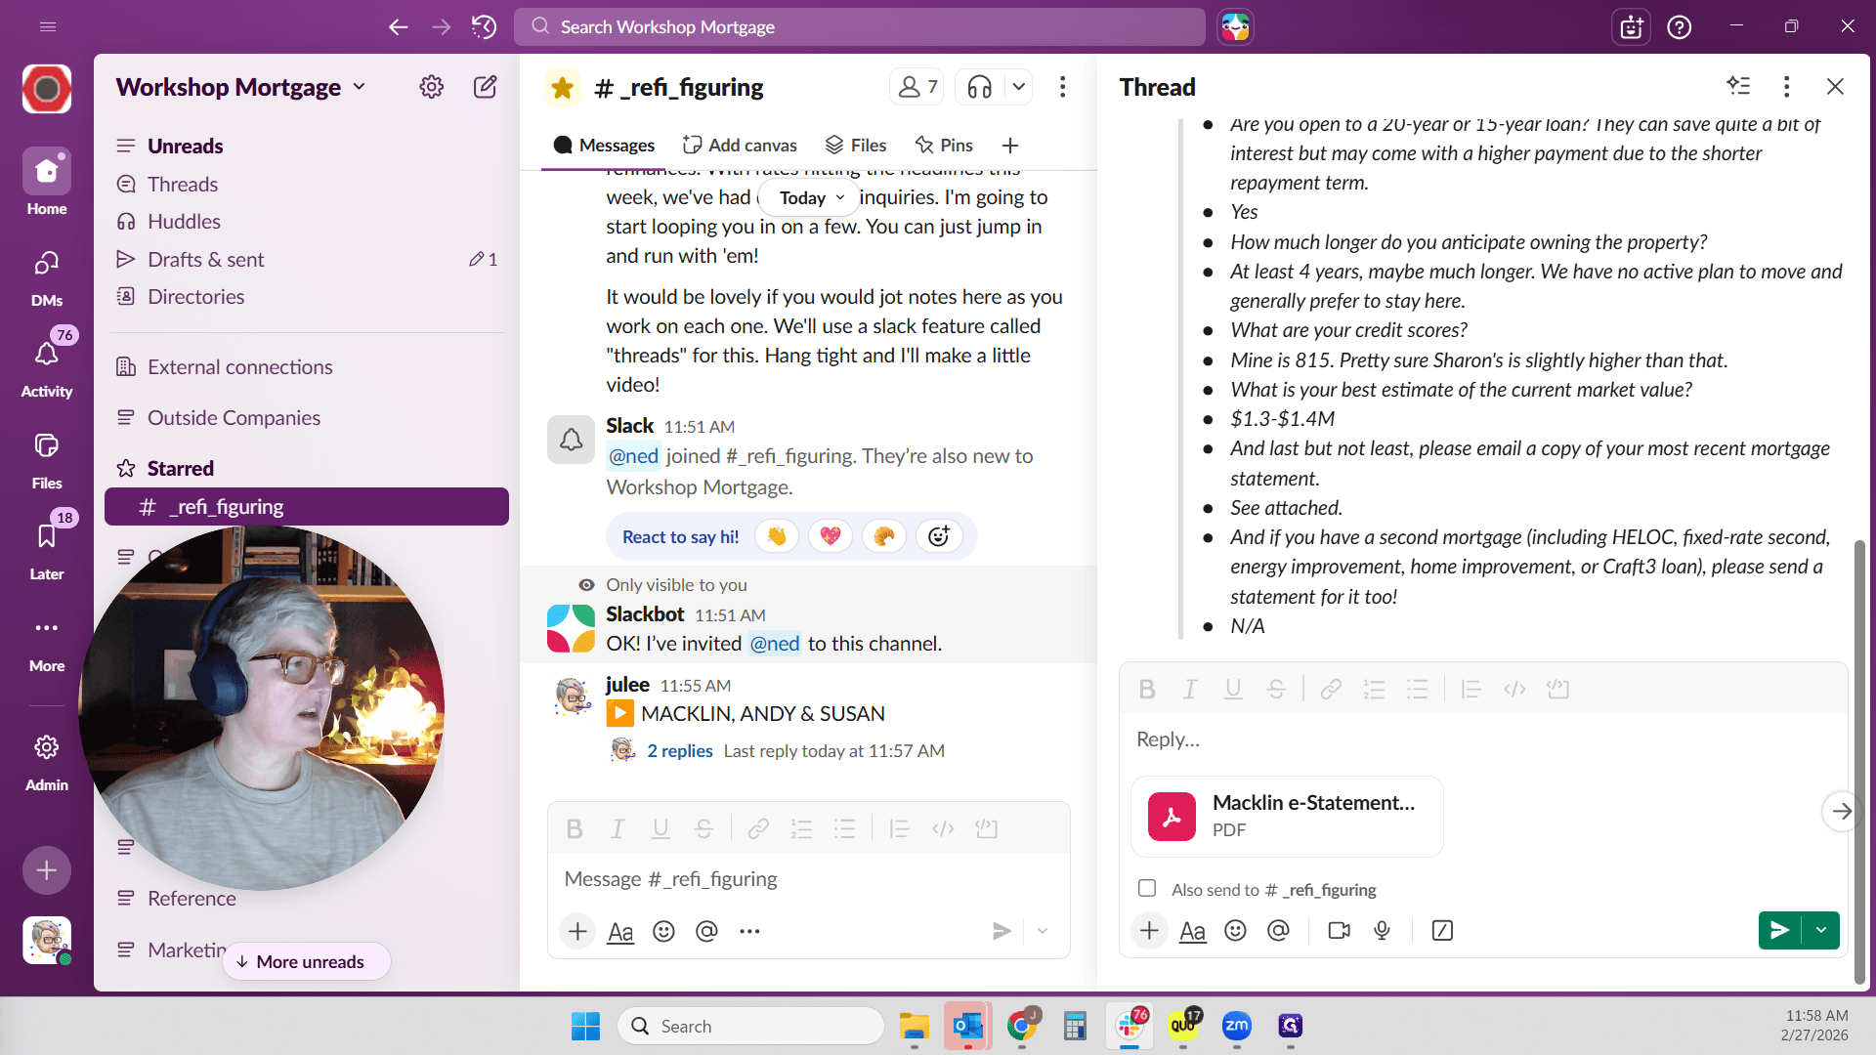
Task: Open Zoom from Windows taskbar
Action: point(1237,1026)
